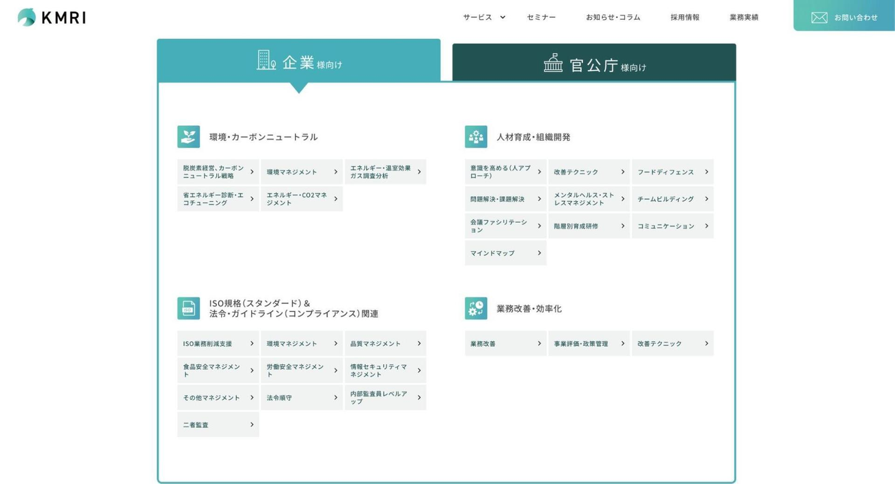This screenshot has width=895, height=484.
Task: Click the KMRI logo icon
Action: pos(27,17)
